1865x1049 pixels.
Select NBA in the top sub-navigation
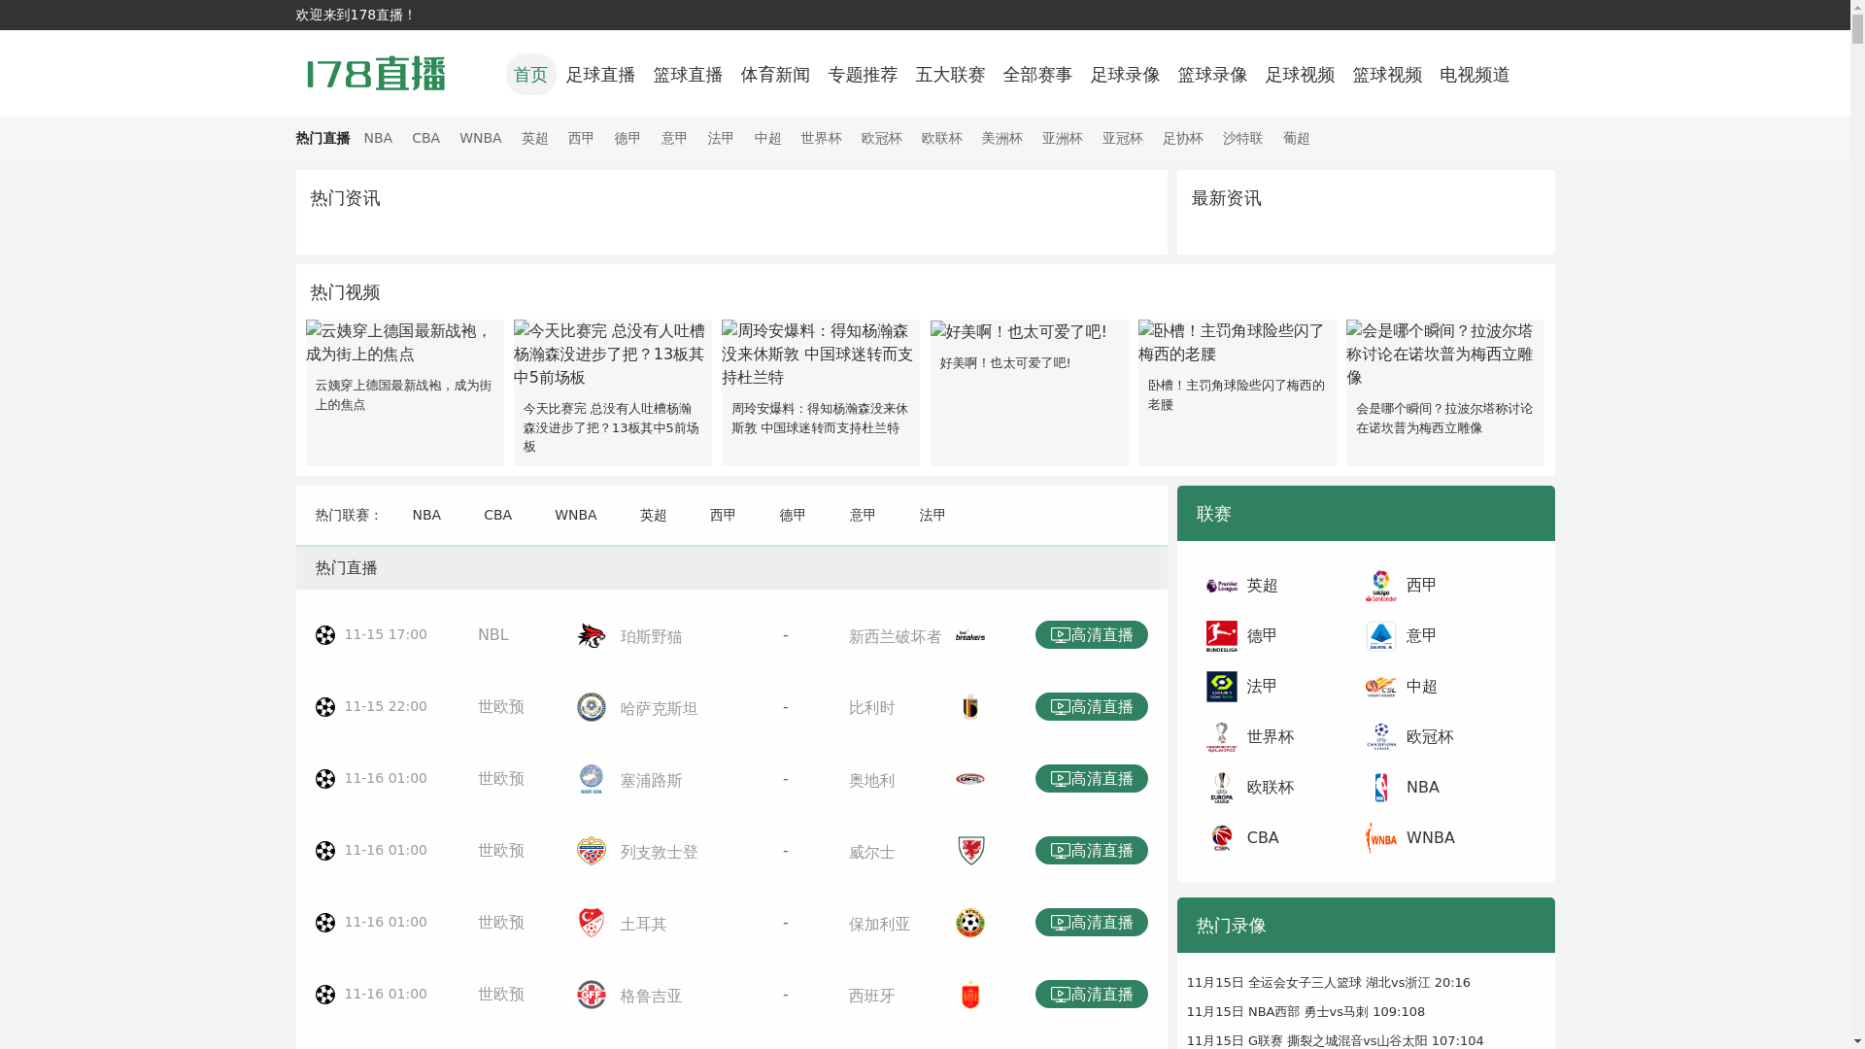point(379,139)
